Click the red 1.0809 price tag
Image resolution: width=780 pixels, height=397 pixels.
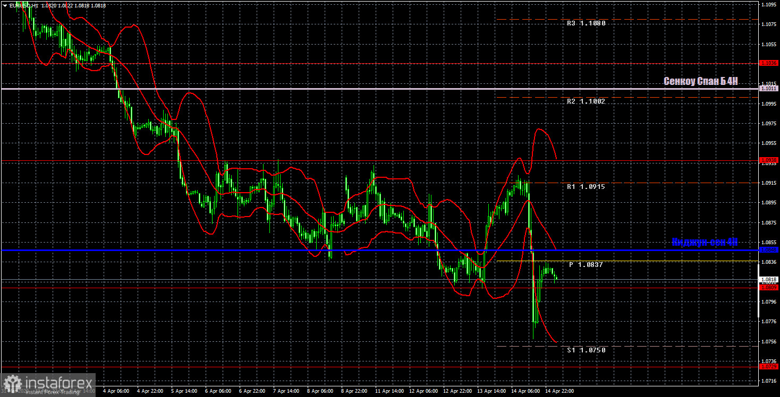pyautogui.click(x=769, y=288)
